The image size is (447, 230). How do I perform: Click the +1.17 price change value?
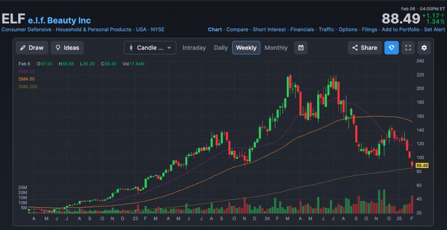434,16
